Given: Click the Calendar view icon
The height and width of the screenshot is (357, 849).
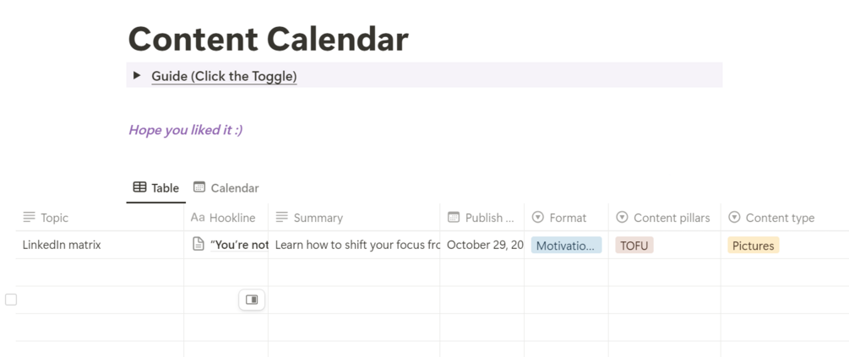Looking at the screenshot, I should click(199, 187).
